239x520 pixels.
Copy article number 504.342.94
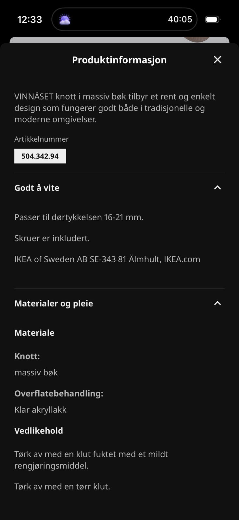pos(40,156)
